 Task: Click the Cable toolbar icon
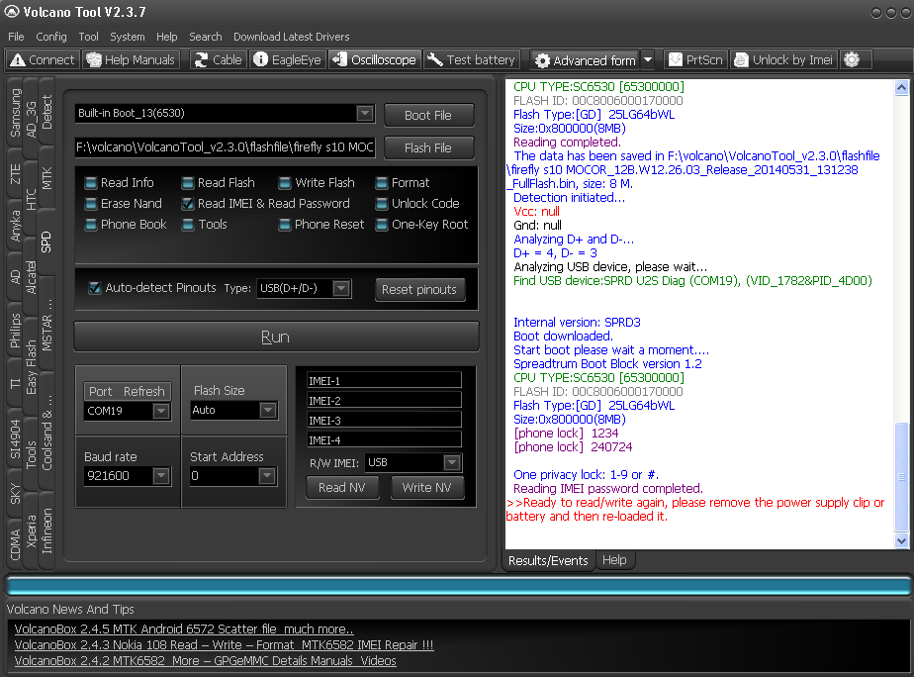coord(217,59)
